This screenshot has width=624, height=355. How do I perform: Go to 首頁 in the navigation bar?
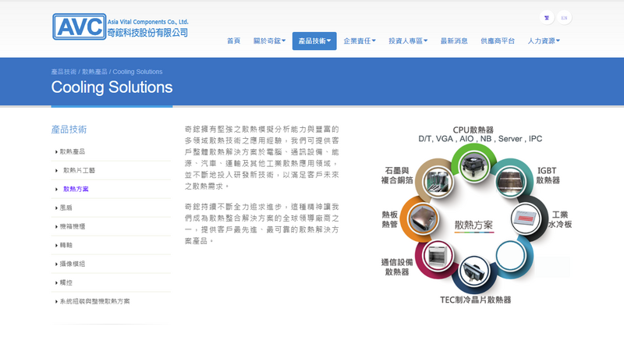point(233,41)
